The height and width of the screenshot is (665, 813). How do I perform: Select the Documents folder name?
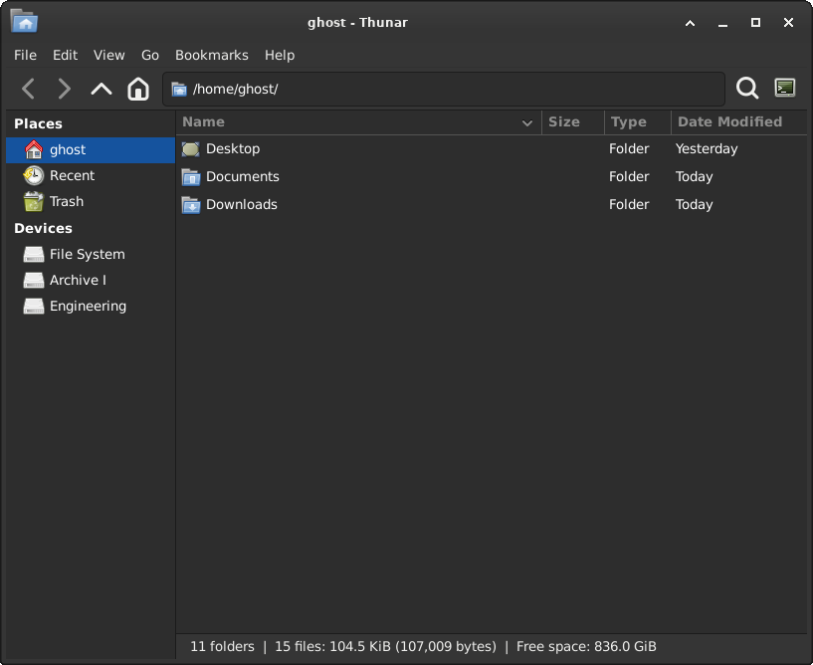point(243,177)
